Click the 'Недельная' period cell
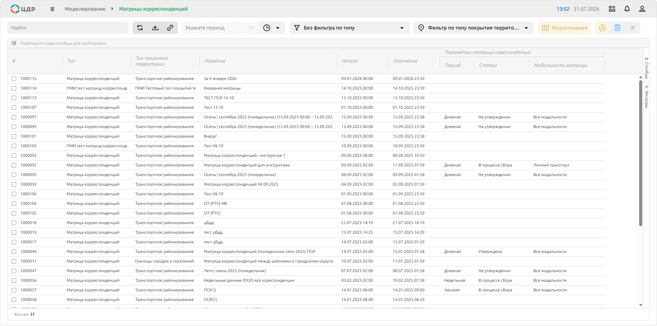The width and height of the screenshot is (657, 326). click(x=455, y=281)
